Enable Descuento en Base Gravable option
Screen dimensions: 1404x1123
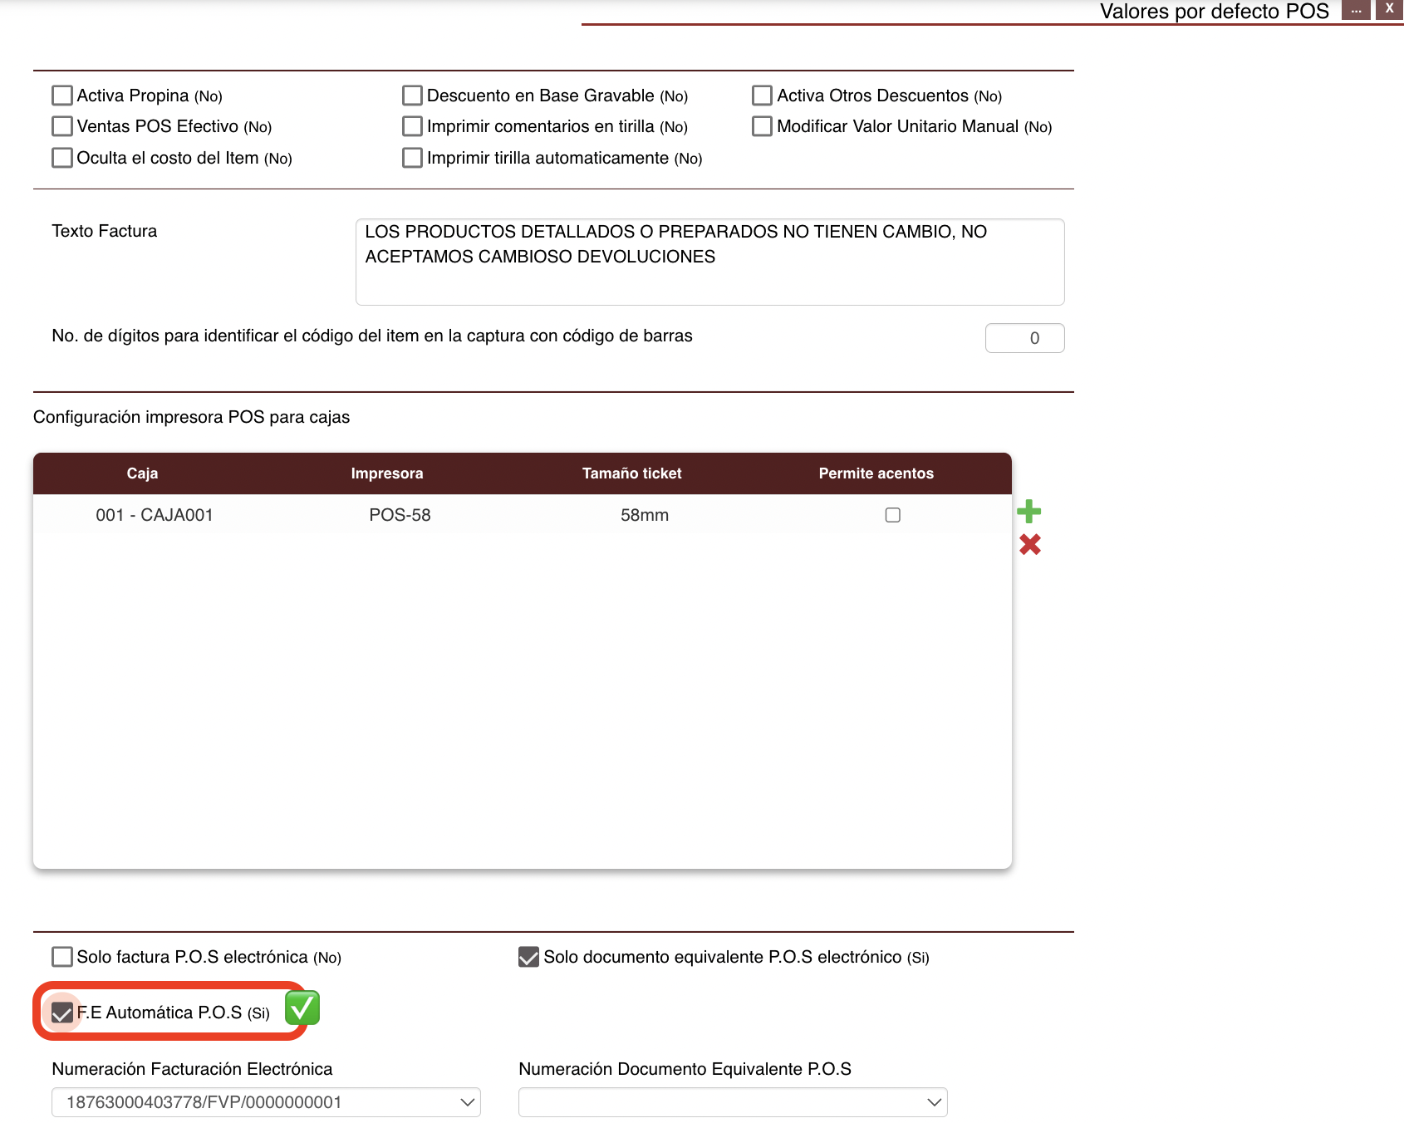412,96
